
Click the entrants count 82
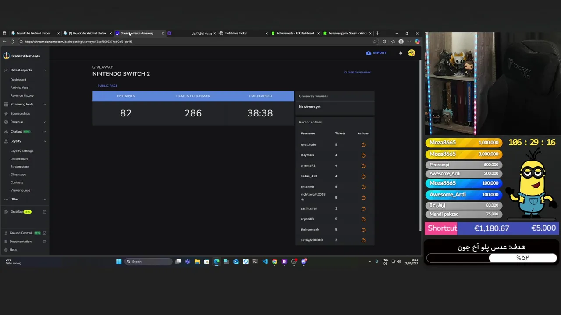point(126,113)
